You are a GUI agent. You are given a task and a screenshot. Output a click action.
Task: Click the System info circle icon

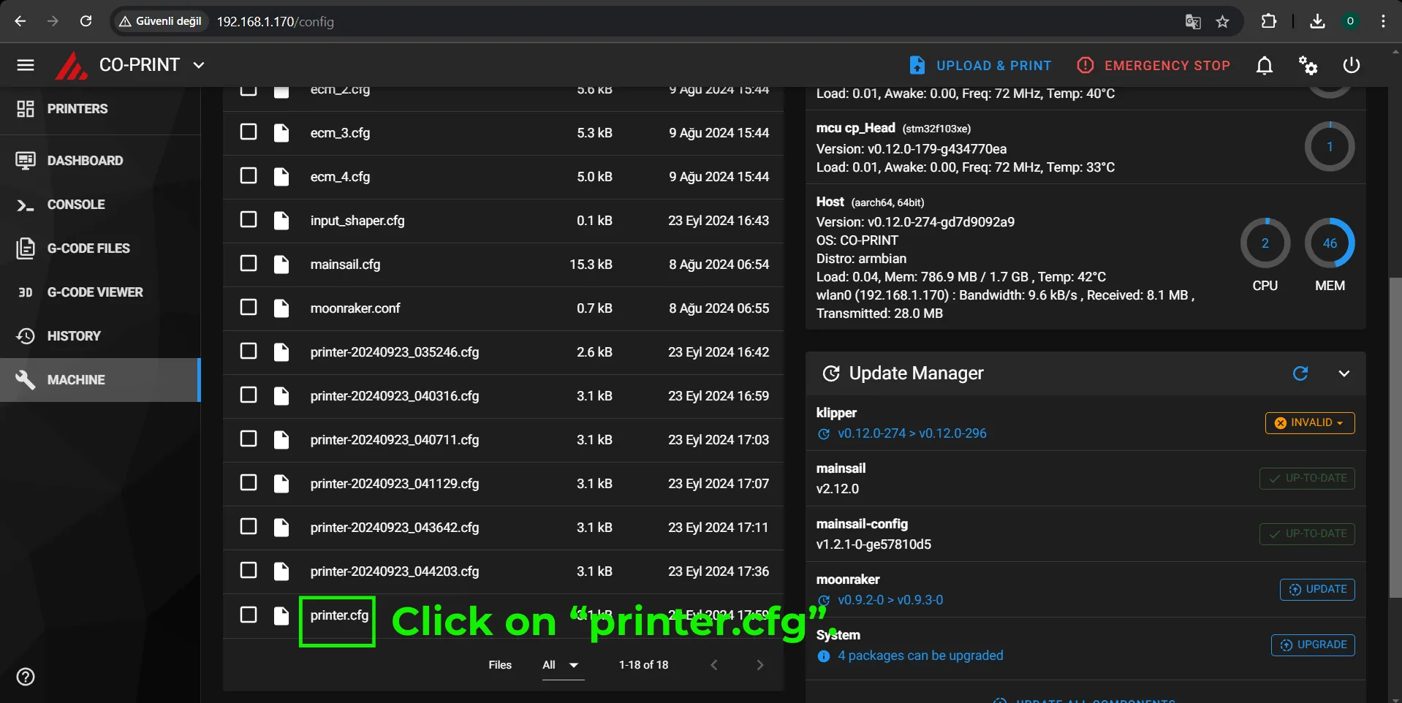[824, 656]
